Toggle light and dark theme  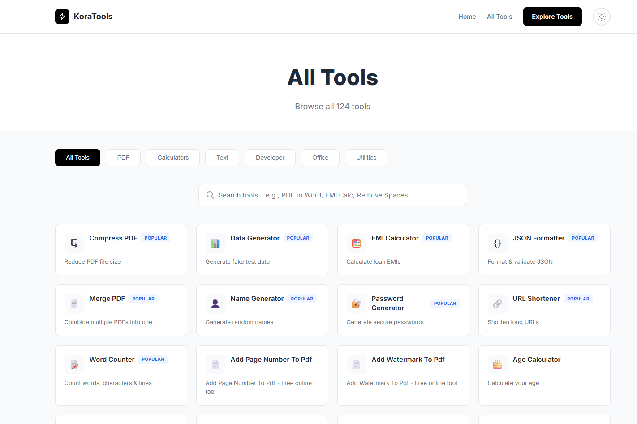click(x=601, y=16)
